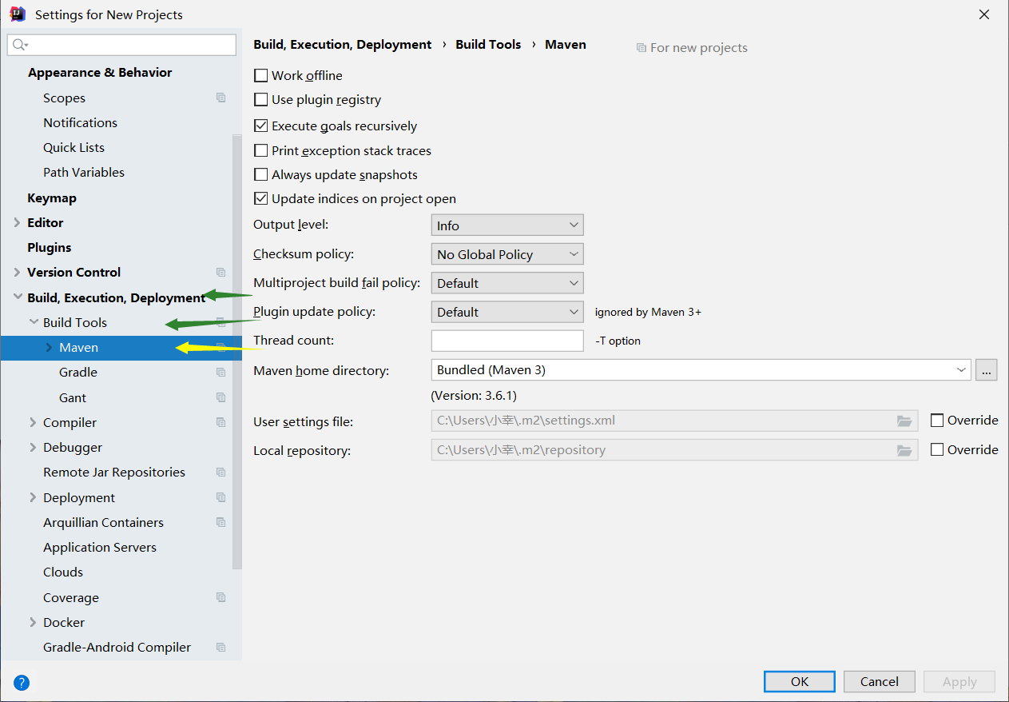1009x702 pixels.
Task: Click the project-level icon beside Gant
Action: pyautogui.click(x=221, y=397)
